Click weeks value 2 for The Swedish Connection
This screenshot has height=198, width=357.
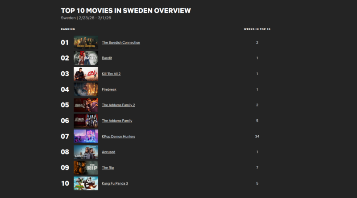tap(257, 42)
